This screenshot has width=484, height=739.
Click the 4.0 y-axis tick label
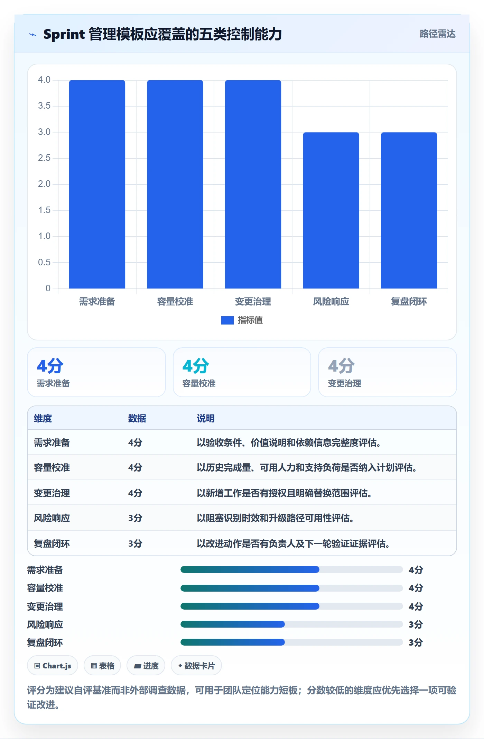[x=44, y=80]
